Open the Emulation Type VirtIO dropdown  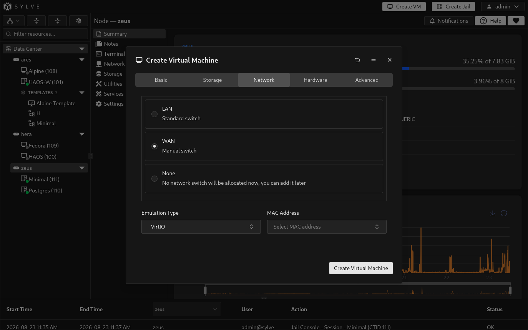pos(201,227)
